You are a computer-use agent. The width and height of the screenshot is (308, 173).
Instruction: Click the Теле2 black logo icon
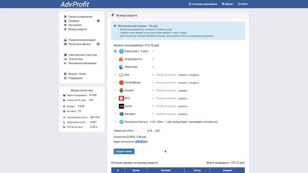tap(121, 106)
